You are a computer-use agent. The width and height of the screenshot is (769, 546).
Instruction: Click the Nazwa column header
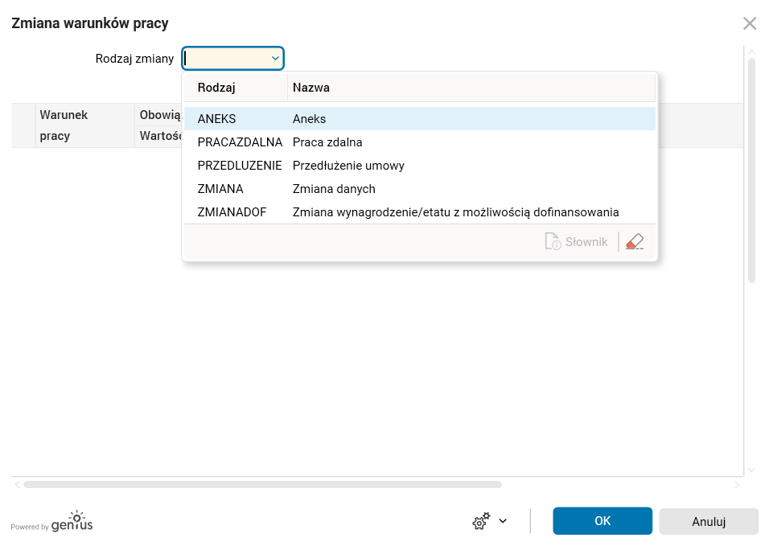[x=471, y=87]
